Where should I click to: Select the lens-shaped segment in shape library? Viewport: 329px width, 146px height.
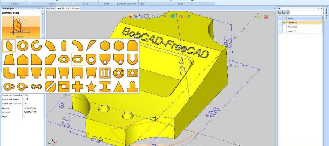tap(9, 46)
